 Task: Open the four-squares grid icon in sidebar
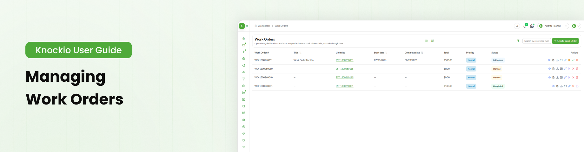click(x=243, y=113)
